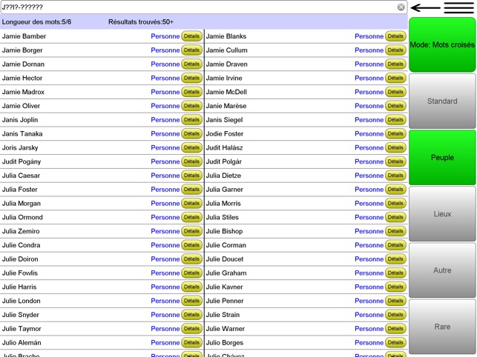The width and height of the screenshot is (477, 357).
Task: Click Personne link for Jamie Borger
Action: [165, 50]
